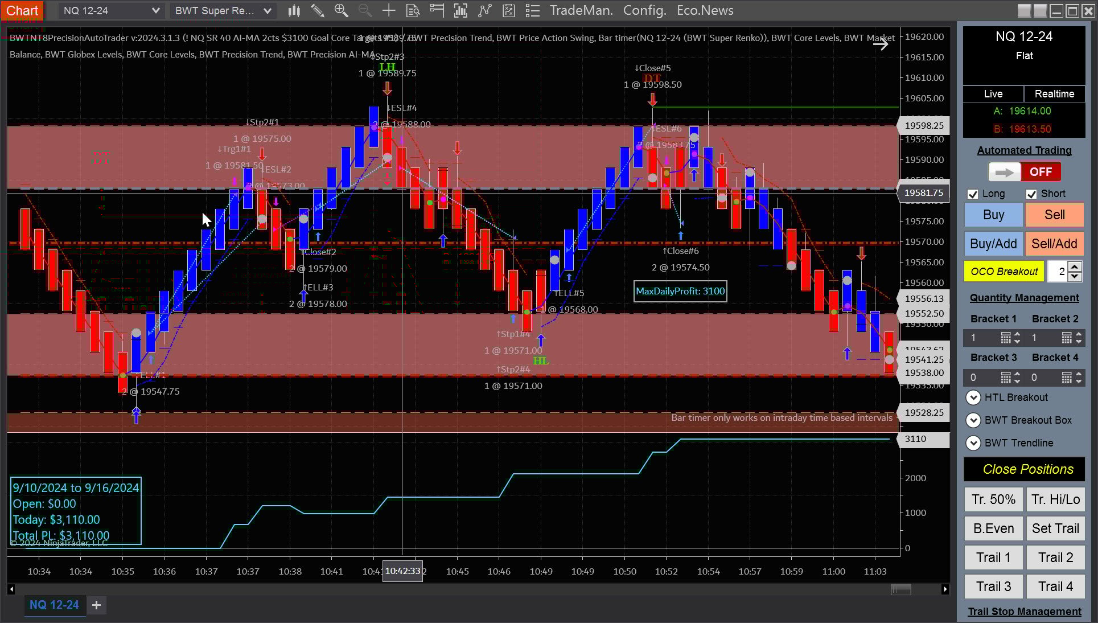Adjust Bracket 1 quantity spinner arrows
This screenshot has width=1098, height=623.
pyautogui.click(x=1018, y=338)
